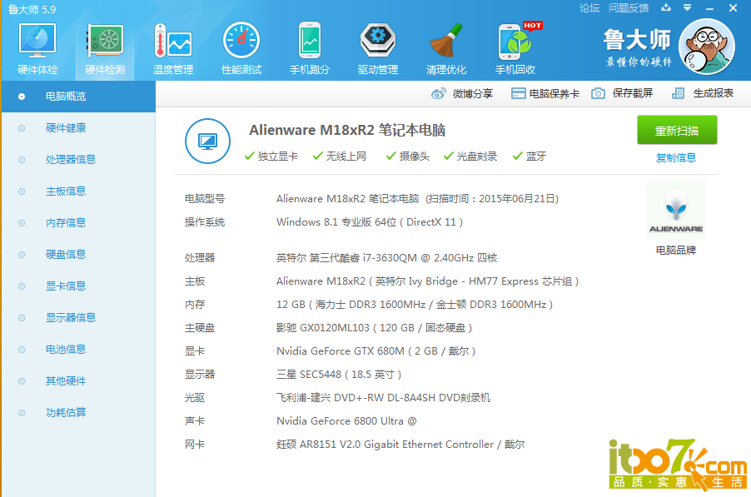This screenshot has height=497, width=751.
Task: Click the Alienware brand logo
Action: (676, 210)
